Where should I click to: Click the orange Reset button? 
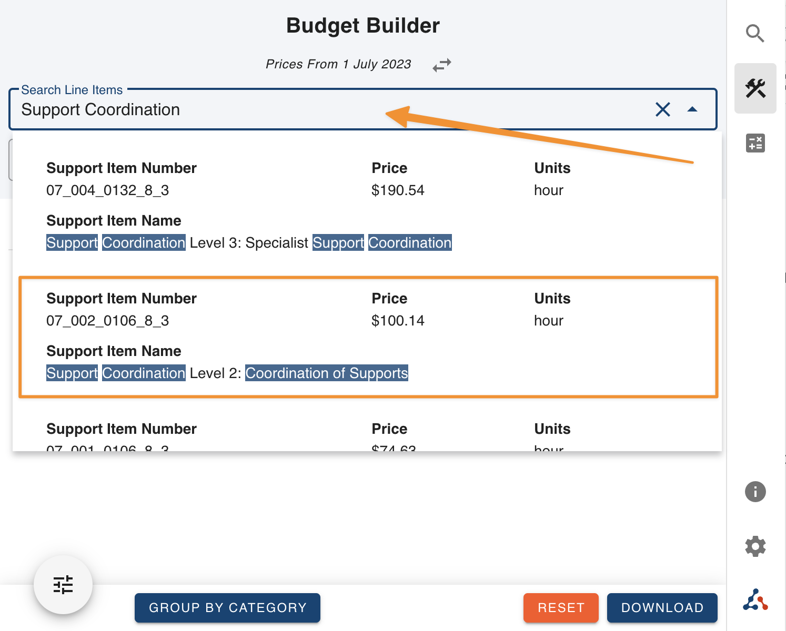[x=561, y=608]
